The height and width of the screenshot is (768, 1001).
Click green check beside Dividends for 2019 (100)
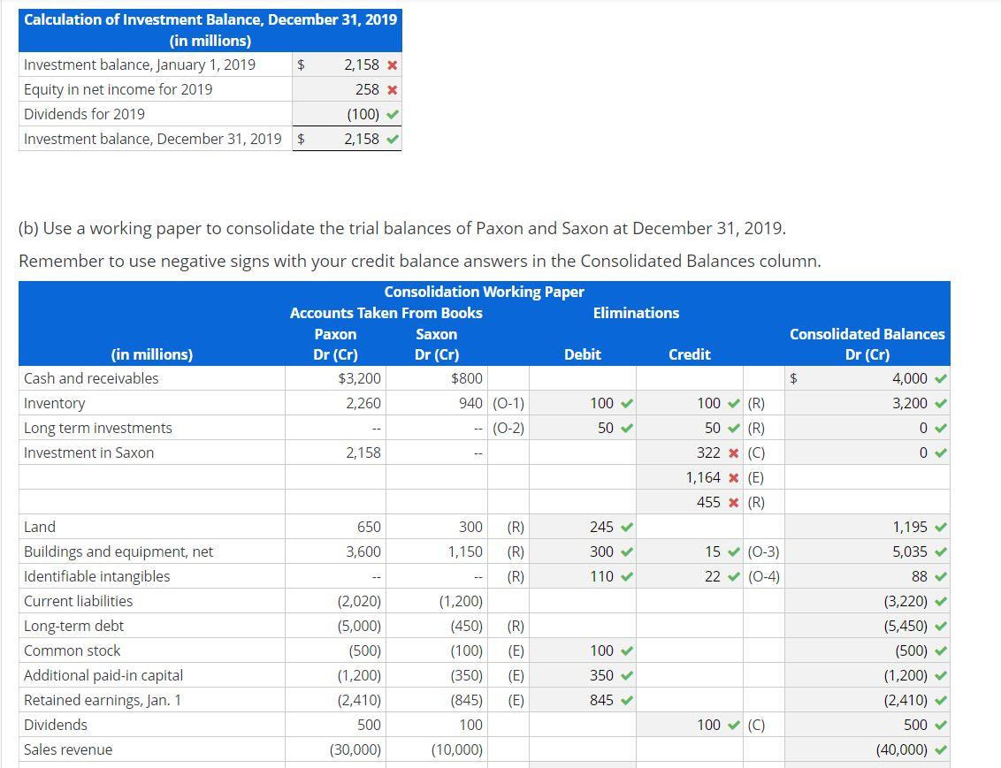393,115
